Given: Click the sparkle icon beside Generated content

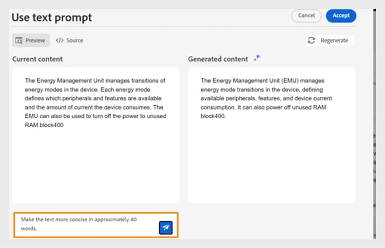Looking at the screenshot, I should [257, 58].
